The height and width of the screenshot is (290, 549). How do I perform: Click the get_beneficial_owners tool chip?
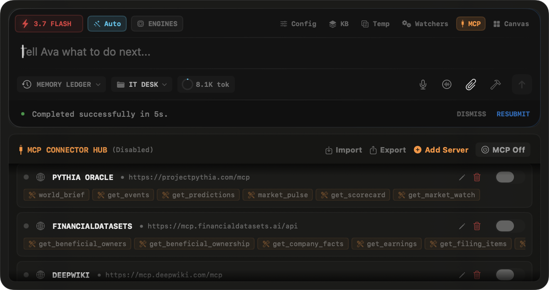pyautogui.click(x=78, y=244)
